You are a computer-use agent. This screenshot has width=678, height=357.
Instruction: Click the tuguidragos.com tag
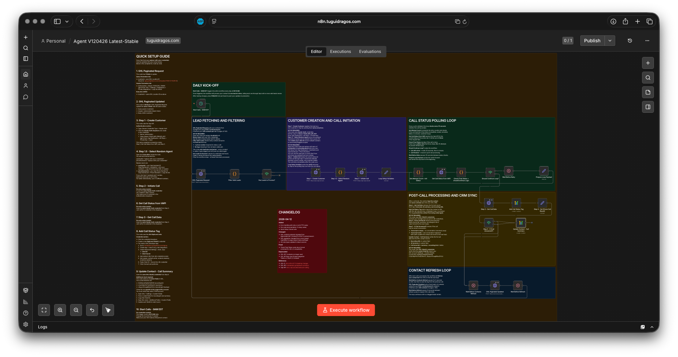[163, 41]
